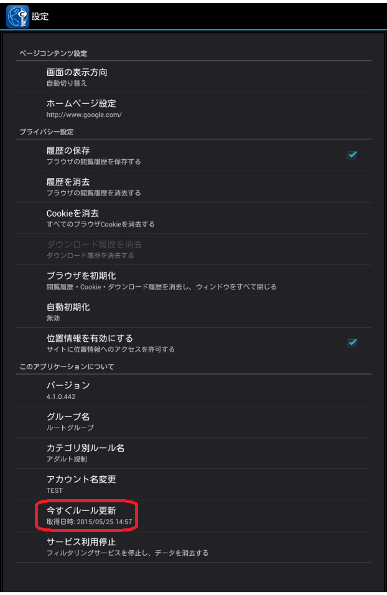
Task: Tap the バージョン 4.1.0.442 row
Action: 193,390
